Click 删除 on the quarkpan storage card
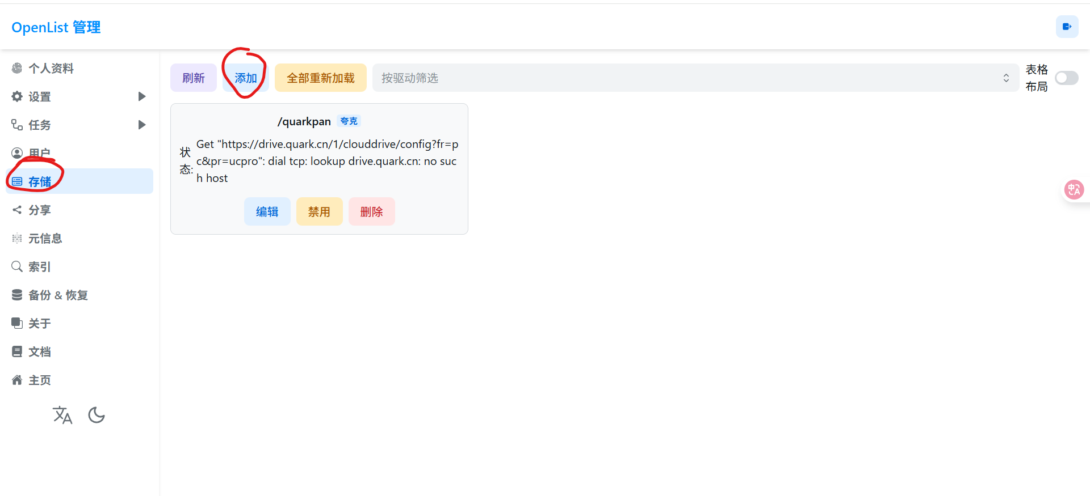 372,211
